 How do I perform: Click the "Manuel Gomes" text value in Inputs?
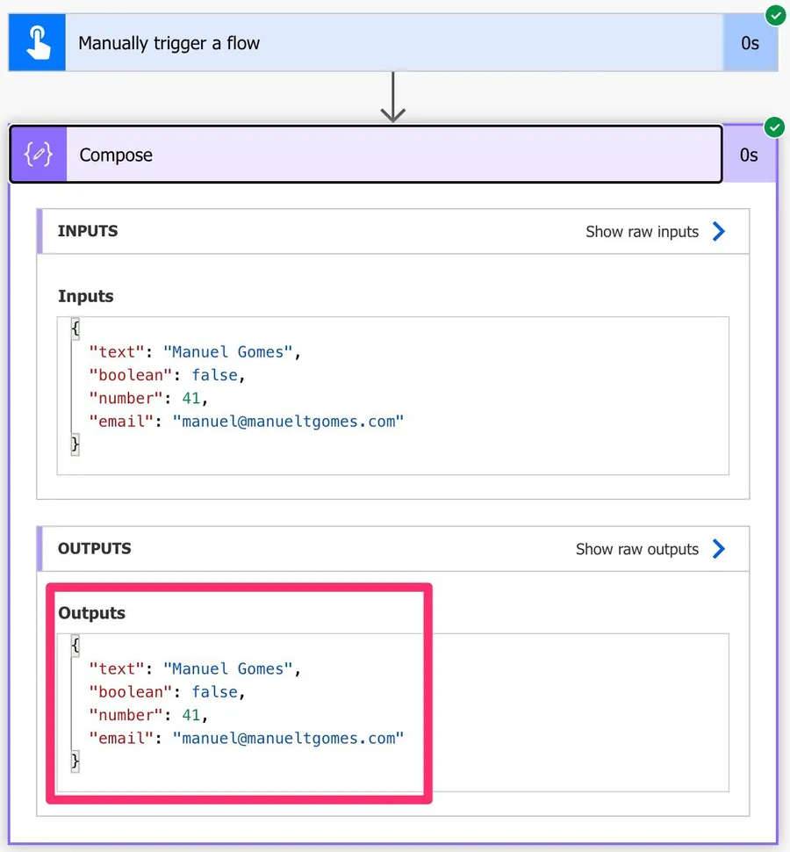point(228,352)
